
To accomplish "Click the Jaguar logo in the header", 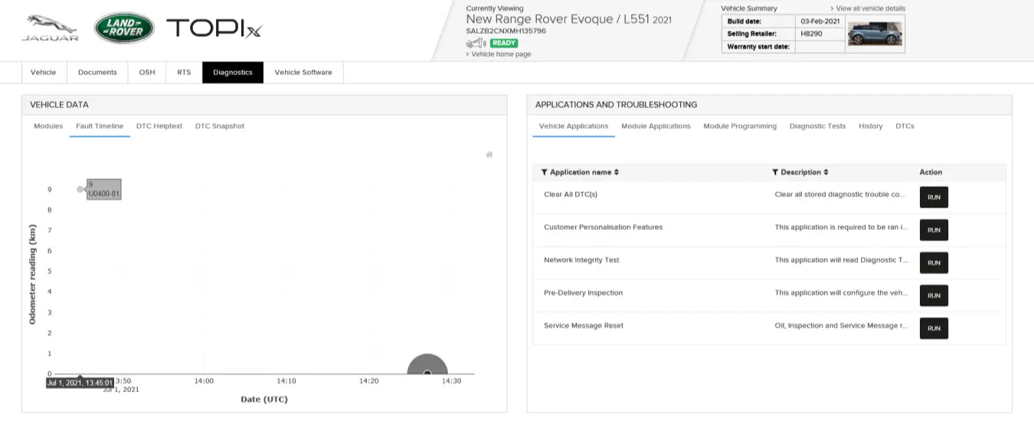I will [49, 28].
